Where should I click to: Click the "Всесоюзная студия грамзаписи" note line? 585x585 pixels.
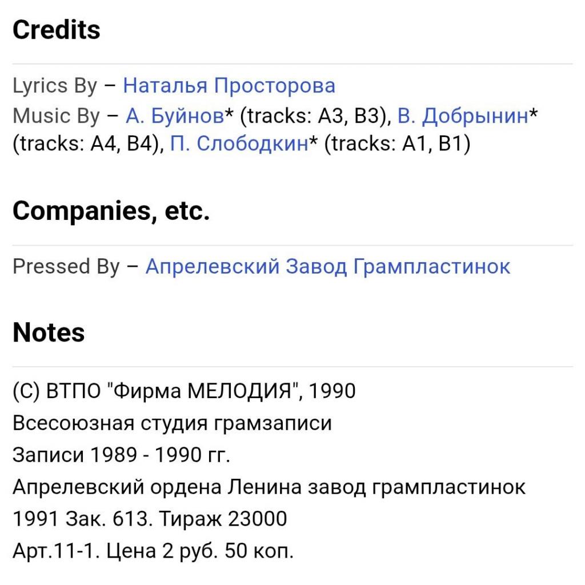172,423
